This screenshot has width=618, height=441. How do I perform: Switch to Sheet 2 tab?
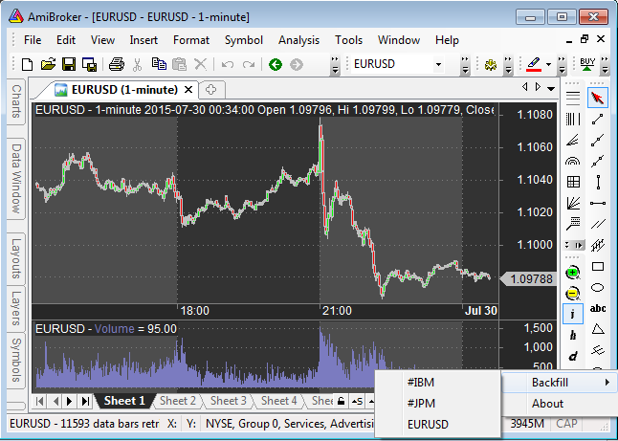point(178,401)
